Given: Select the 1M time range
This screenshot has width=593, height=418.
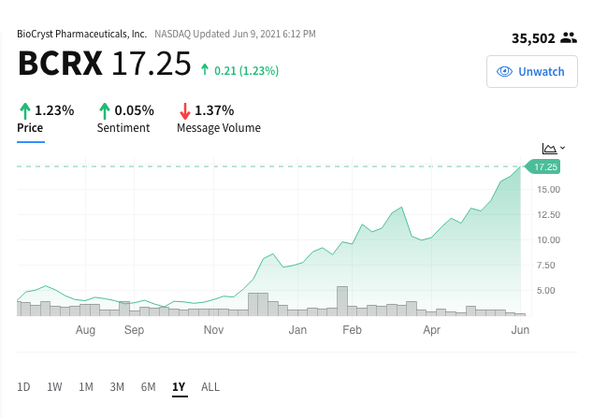Looking at the screenshot, I should [x=86, y=387].
